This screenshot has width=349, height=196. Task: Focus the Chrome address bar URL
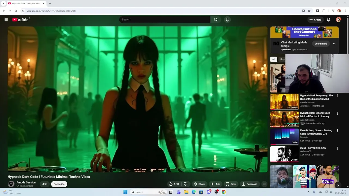52,11
